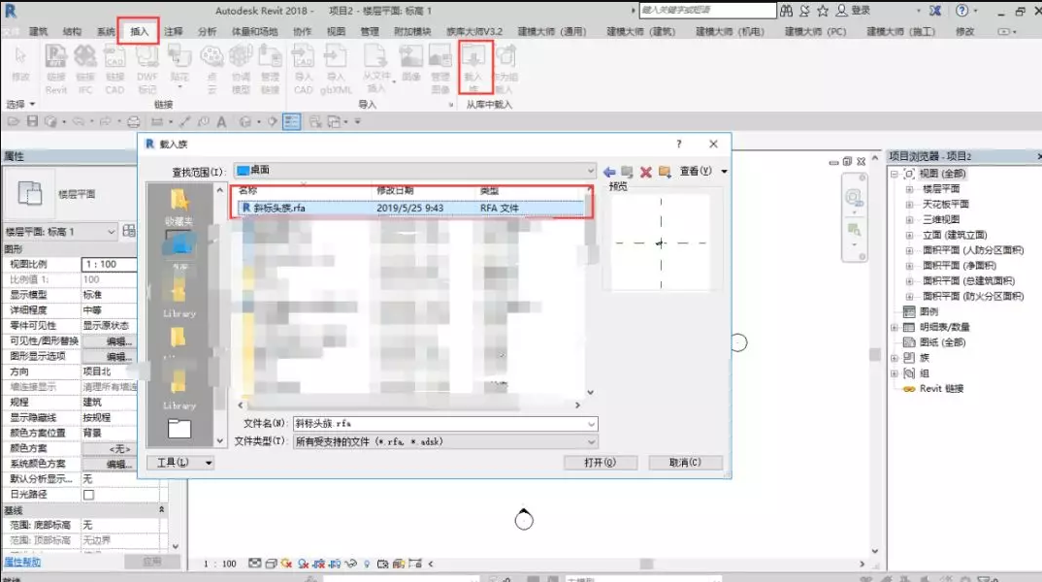Toggle the 日光路径 (sun path) checkbox
Screen dimensions: 1042x582
[88, 495]
